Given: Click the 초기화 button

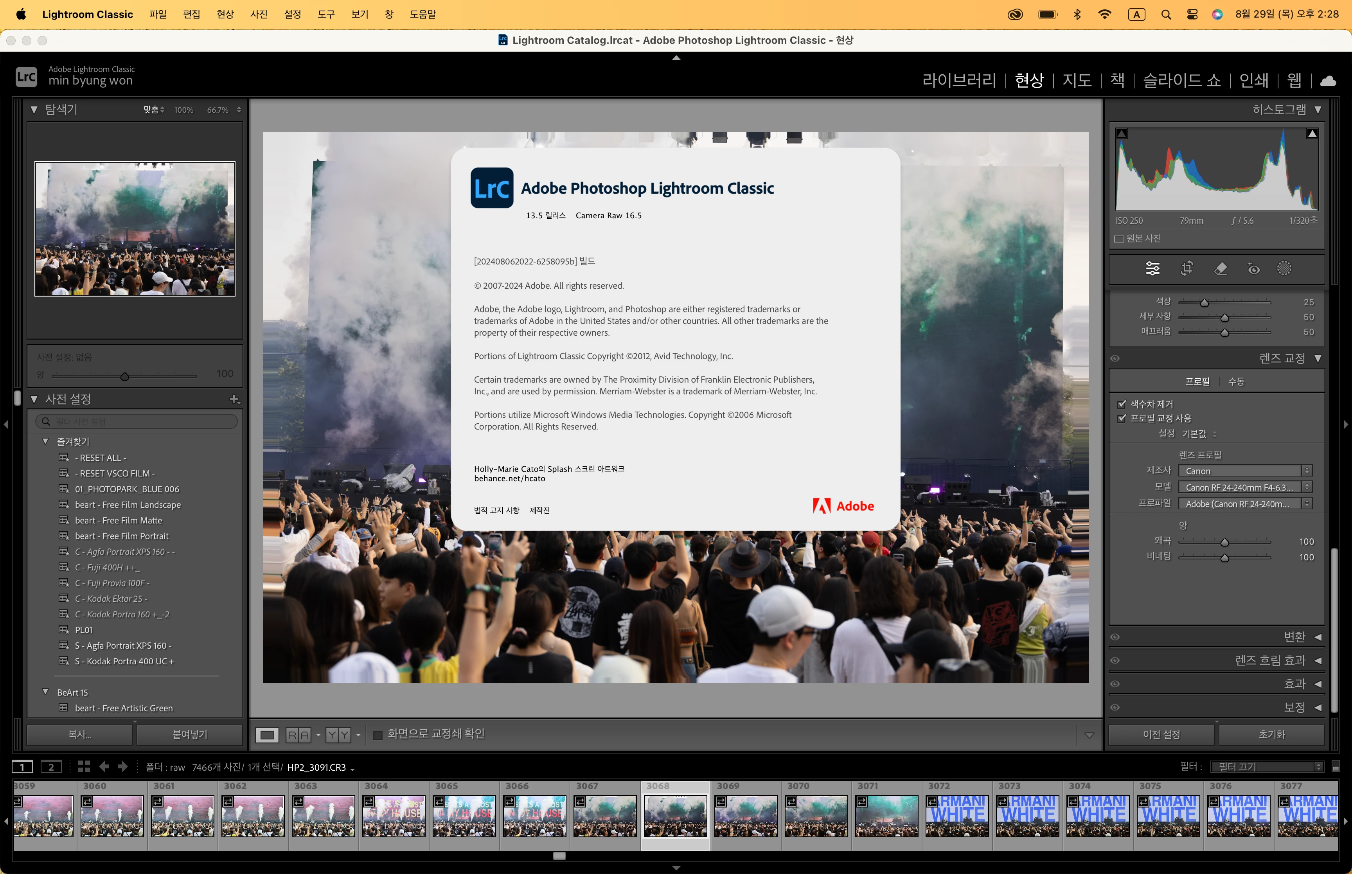Looking at the screenshot, I should (x=1271, y=734).
